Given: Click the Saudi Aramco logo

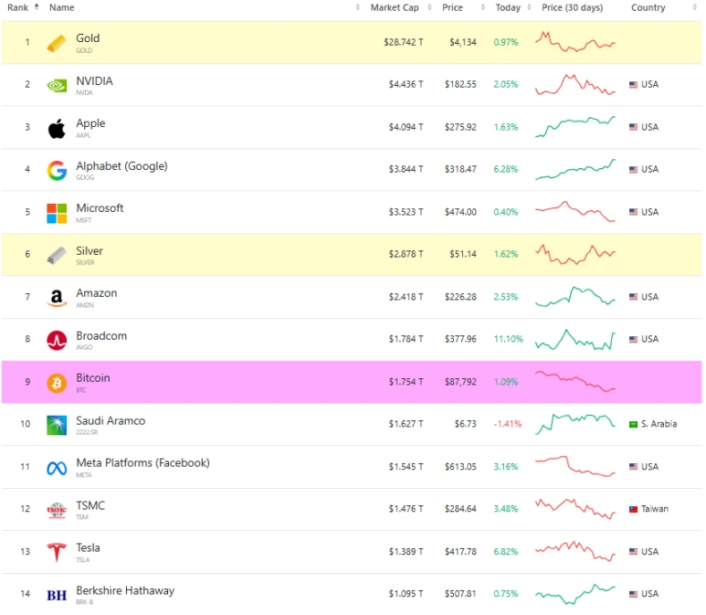Looking at the screenshot, I should pyautogui.click(x=57, y=425).
